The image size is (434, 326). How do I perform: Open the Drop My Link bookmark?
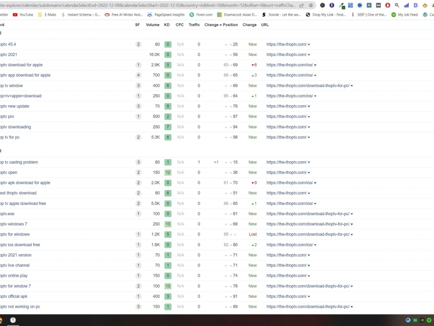click(x=325, y=15)
